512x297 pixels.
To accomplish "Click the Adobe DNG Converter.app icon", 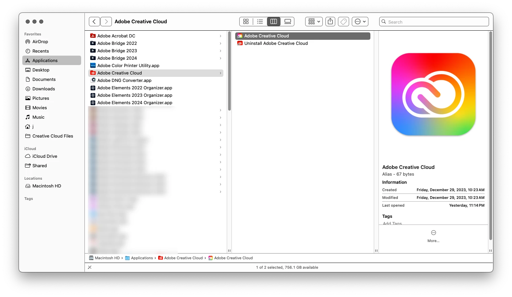I will pos(93,80).
